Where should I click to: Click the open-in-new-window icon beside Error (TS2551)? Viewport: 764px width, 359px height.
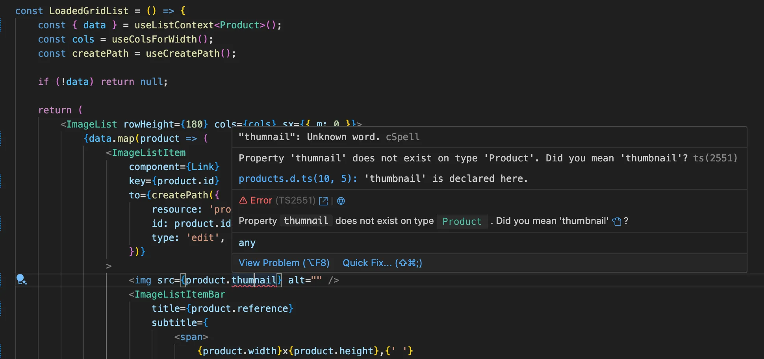point(323,201)
